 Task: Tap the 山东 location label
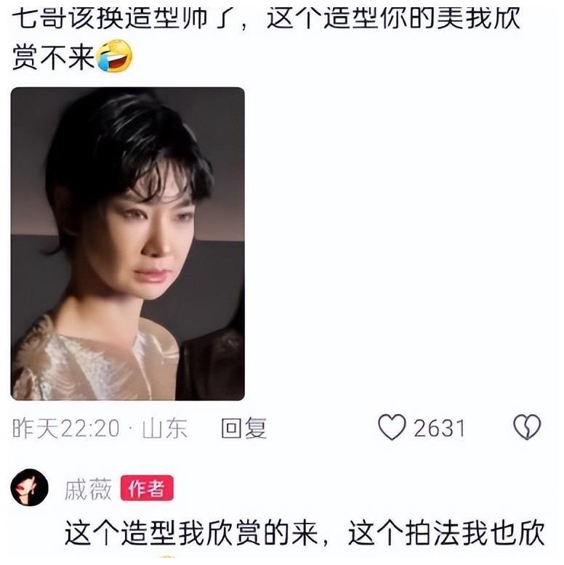click(165, 428)
